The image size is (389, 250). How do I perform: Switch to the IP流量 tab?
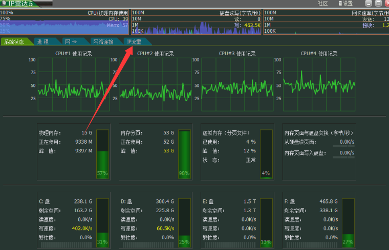[x=134, y=42]
